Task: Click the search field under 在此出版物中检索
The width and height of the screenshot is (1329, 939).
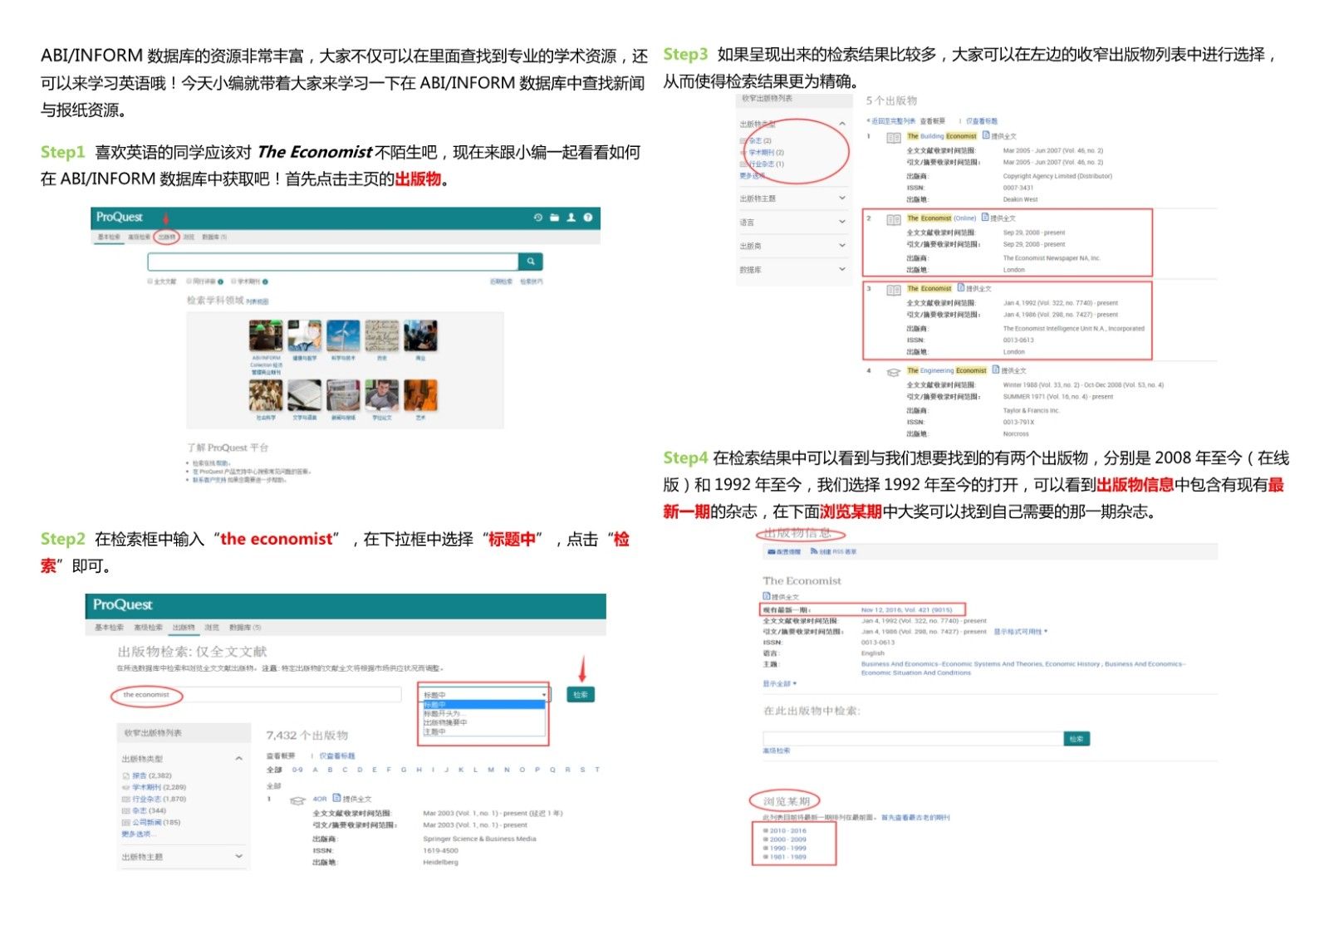Action: tap(913, 739)
